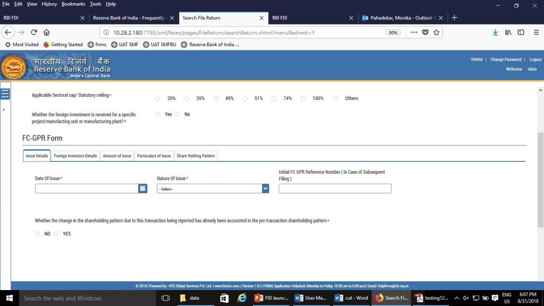Navigate back using the browser back arrow
The image size is (544, 306).
click(8, 32)
